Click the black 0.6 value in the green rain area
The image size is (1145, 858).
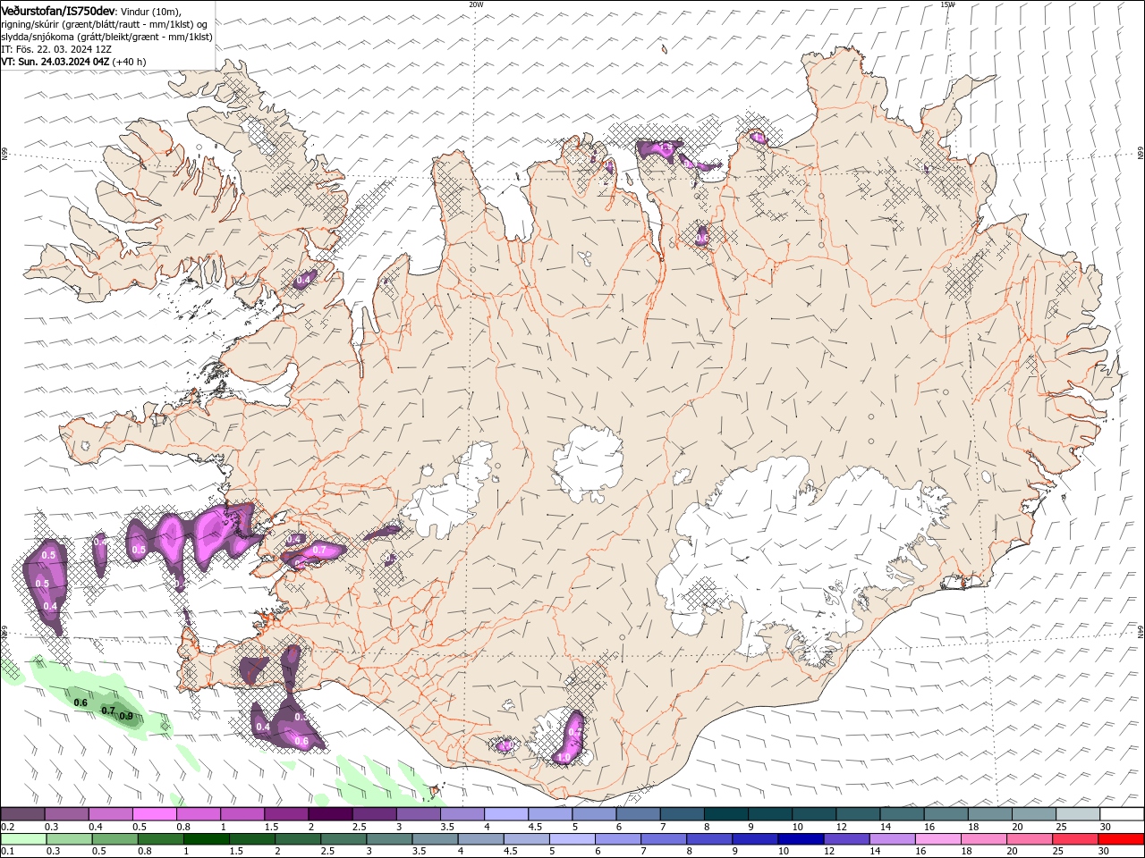point(81,703)
